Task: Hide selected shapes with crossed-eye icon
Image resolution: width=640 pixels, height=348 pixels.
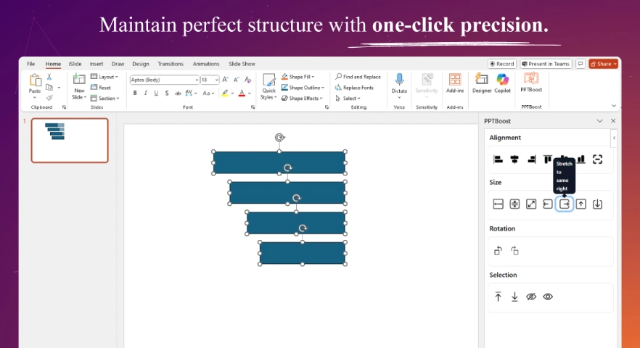Action: point(531,297)
